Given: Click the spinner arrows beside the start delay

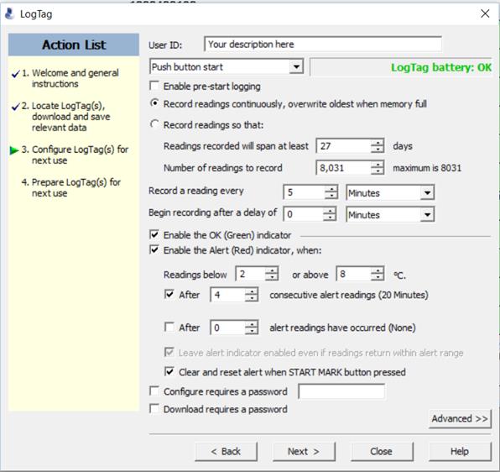Looking at the screenshot, I should pyautogui.click(x=330, y=214).
